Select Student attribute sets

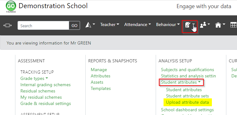[x=187, y=96]
